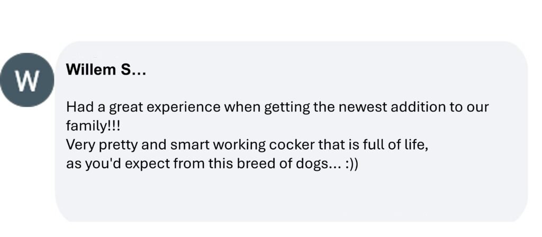Click the round W avatar icon
This screenshot has width=542, height=237.
pos(27,80)
